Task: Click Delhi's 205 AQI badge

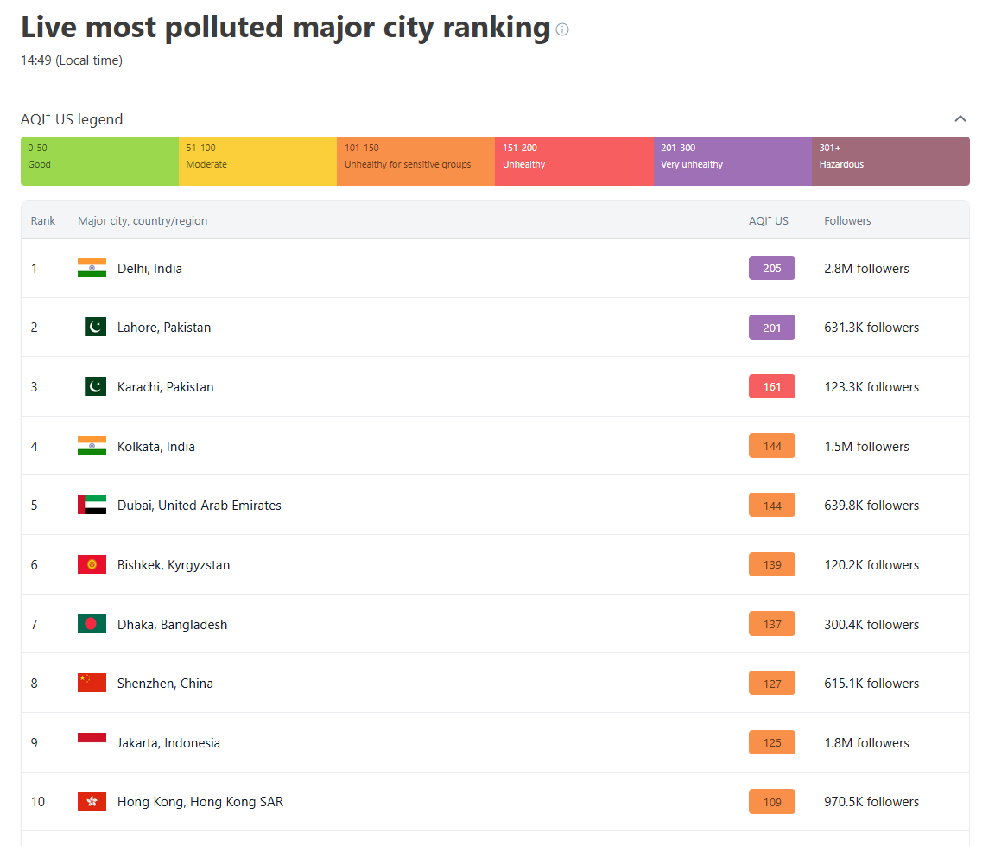Action: (771, 268)
